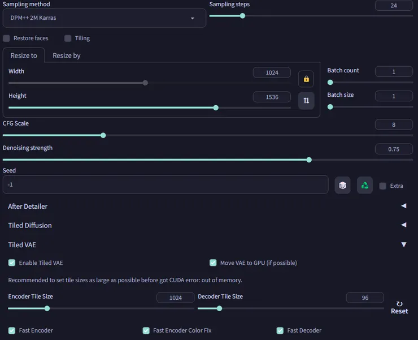The height and width of the screenshot is (340, 418).
Task: Open the Sampling method dropdown
Action: (104, 18)
